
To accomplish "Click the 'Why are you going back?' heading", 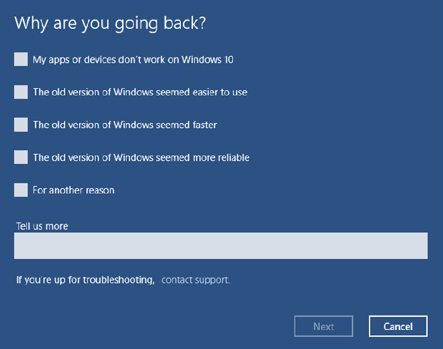I will tap(110, 23).
